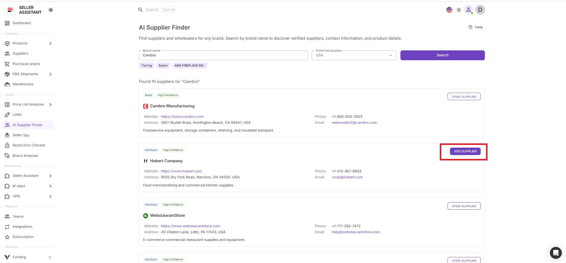
Task: Click the Funding external link icon
Action: (x=50, y=257)
